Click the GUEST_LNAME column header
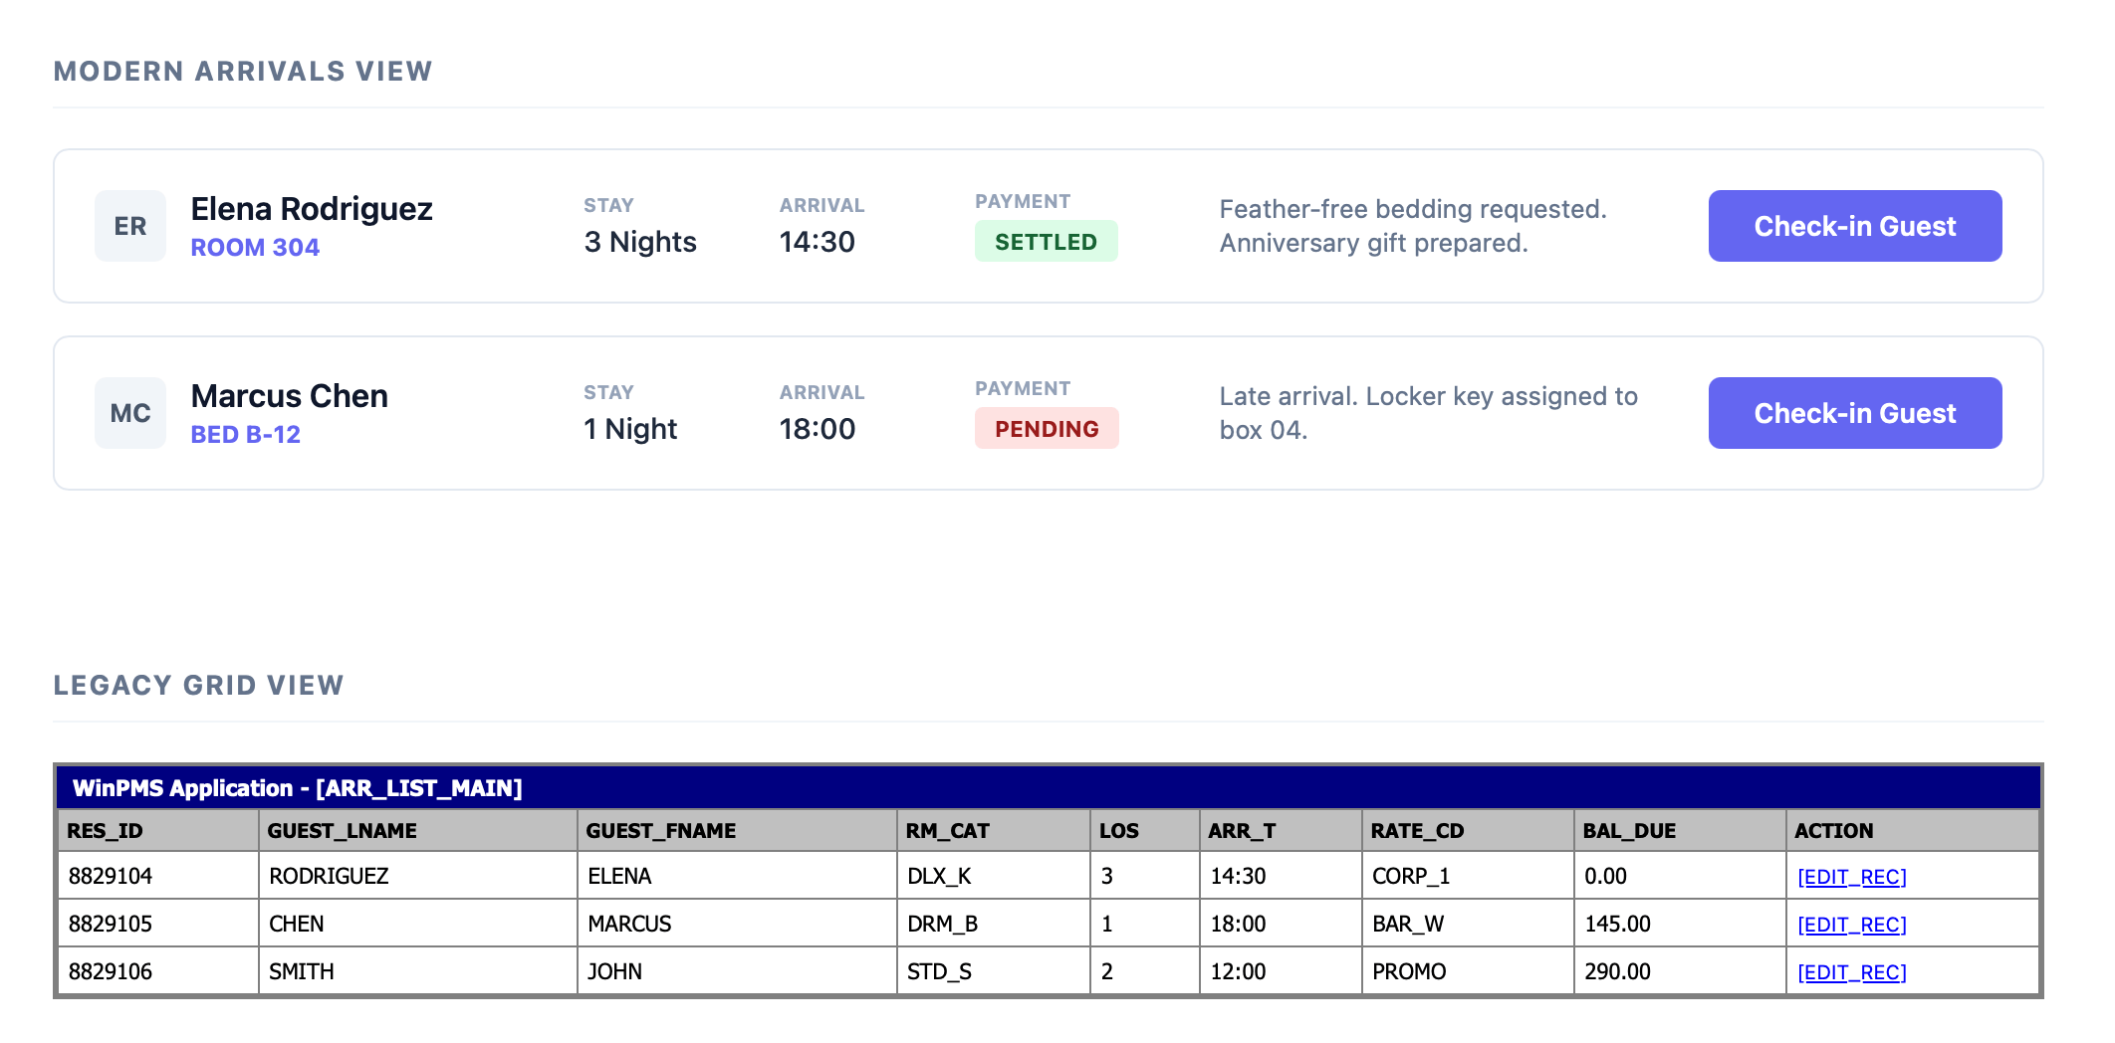Image resolution: width=2115 pixels, height=1043 pixels. 342,831
